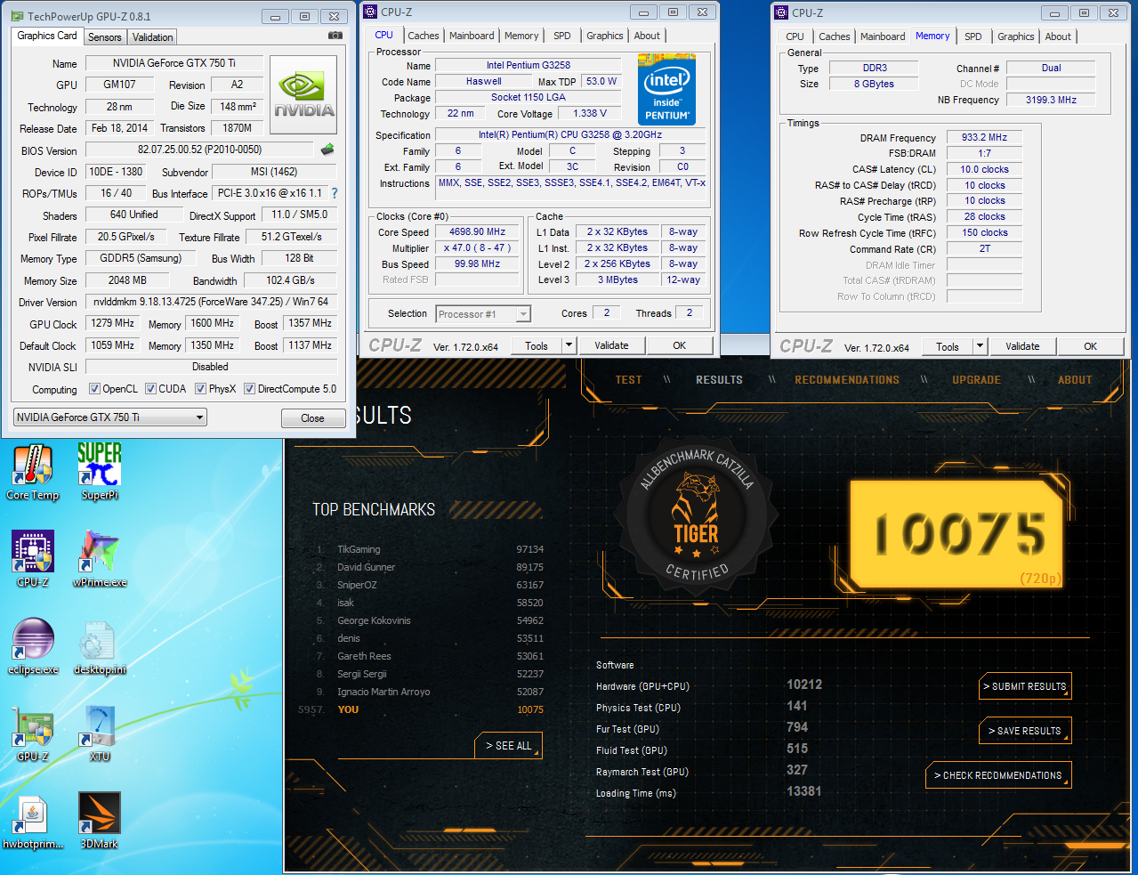Click right CPU-Z title bar icon

782,12
